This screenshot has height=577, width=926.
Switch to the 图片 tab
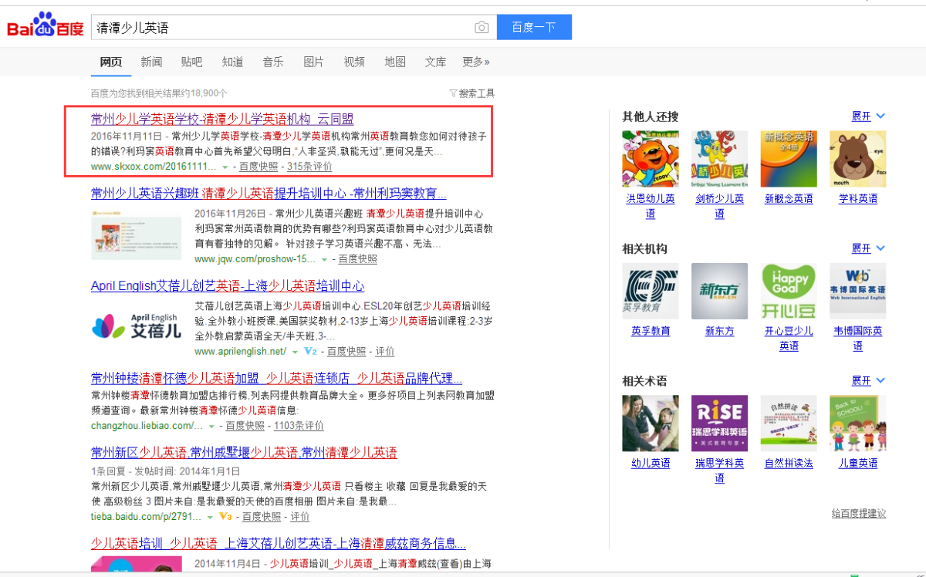(313, 62)
